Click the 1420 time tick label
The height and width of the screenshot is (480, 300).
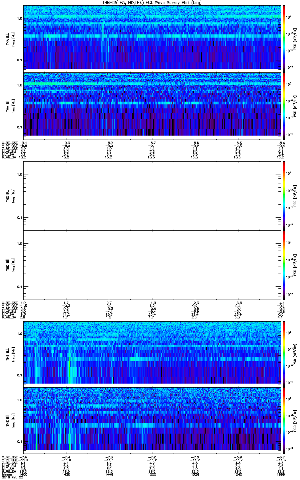click(66, 474)
